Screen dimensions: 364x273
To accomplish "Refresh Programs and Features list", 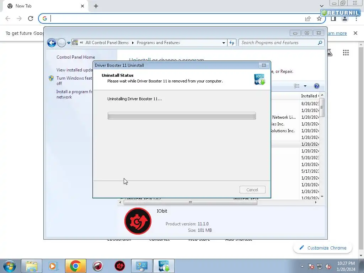I will [232, 43].
